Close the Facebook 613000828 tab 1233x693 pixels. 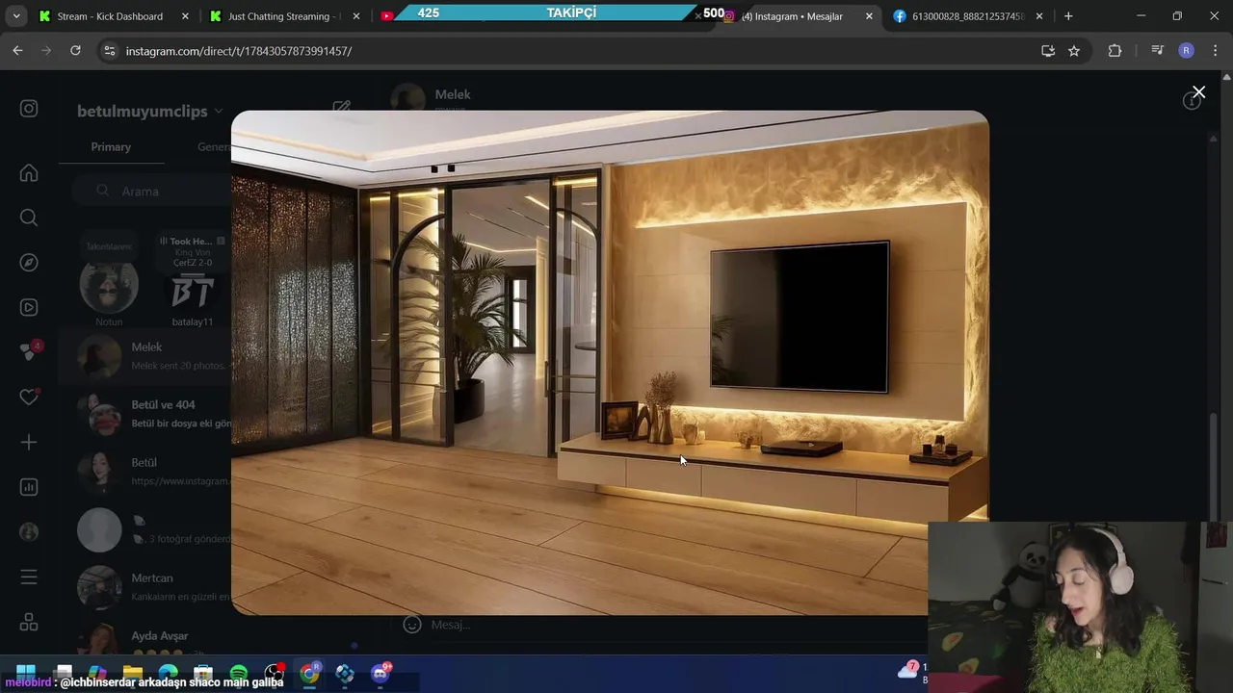click(1039, 16)
